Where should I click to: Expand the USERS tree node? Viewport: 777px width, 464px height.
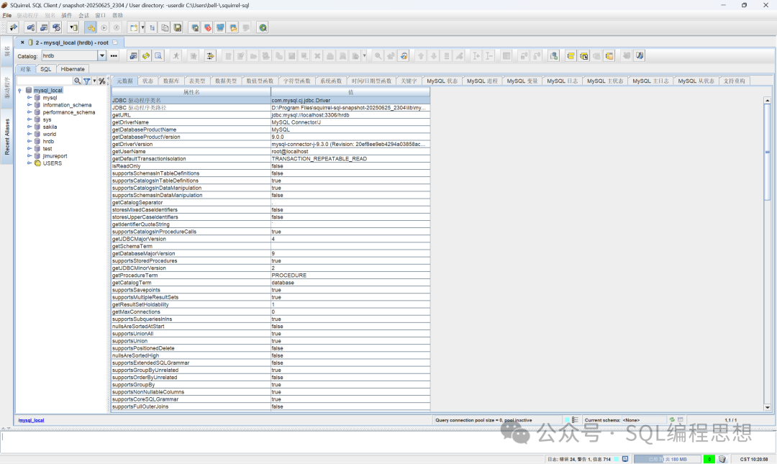pos(29,163)
